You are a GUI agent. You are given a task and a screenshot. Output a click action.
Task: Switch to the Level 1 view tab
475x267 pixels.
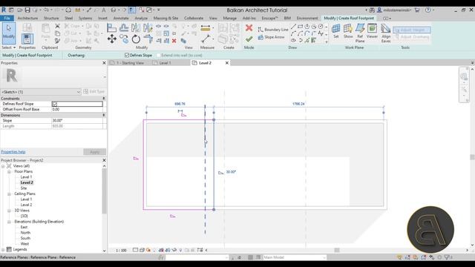(165, 63)
